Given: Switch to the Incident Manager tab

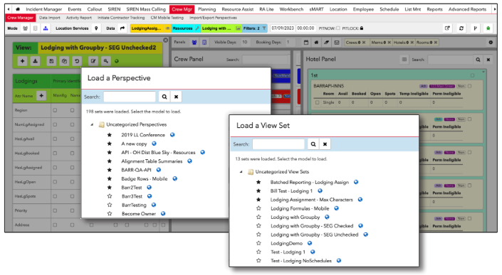Looking at the screenshot, I should (44, 9).
